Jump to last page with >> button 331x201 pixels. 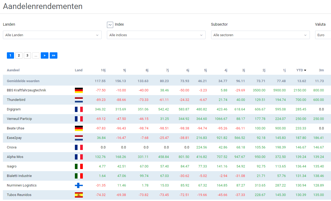coord(53,55)
